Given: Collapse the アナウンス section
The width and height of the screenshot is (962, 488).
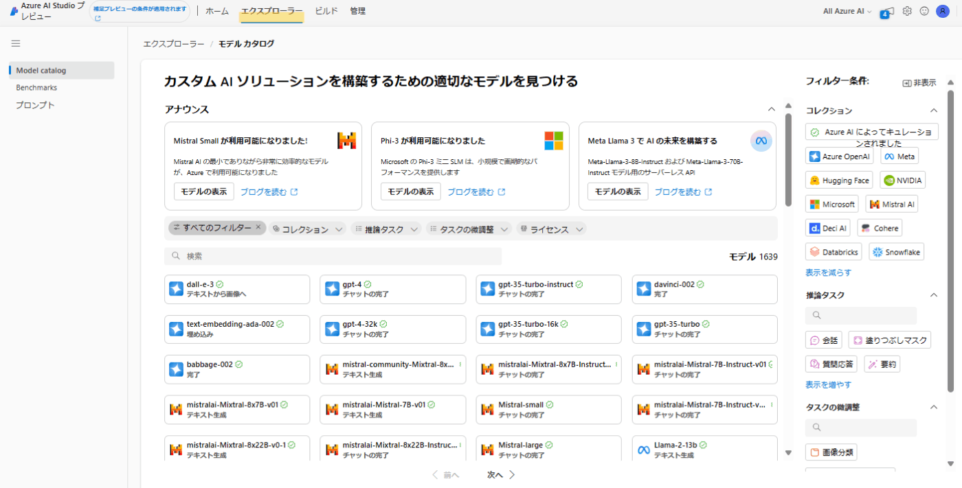Looking at the screenshot, I should pyautogui.click(x=771, y=108).
